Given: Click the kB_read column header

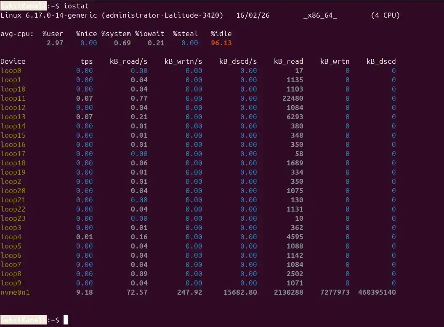Looking at the screenshot, I should (x=289, y=61).
